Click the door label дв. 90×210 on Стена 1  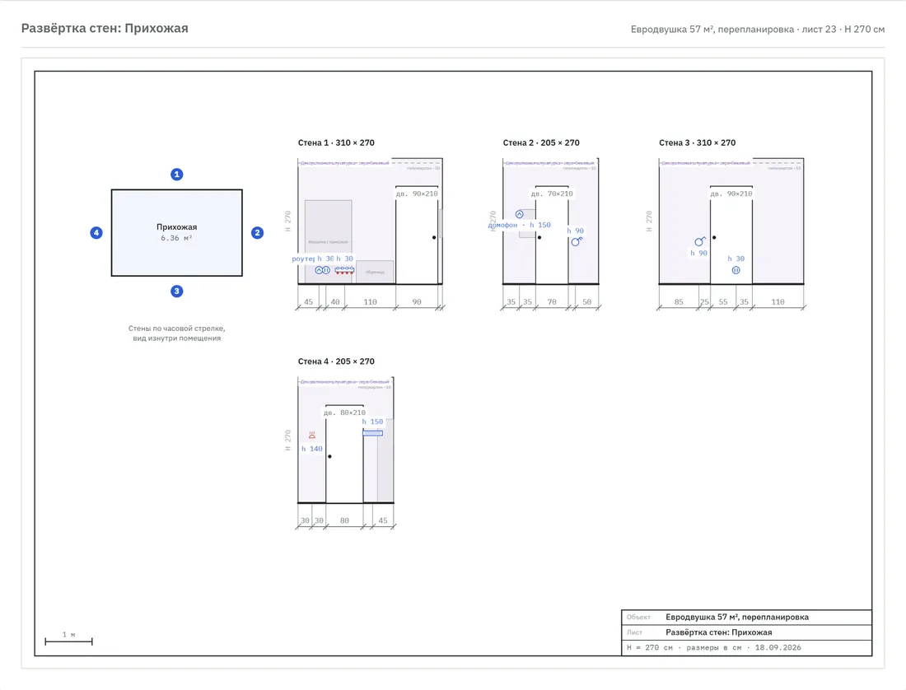point(417,193)
